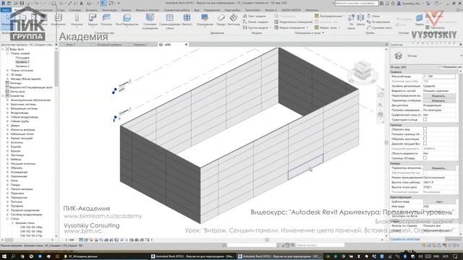This screenshot has height=260, width=463.
Task: Open the Аннотации ribbon tab
Action: tap(109, 9)
